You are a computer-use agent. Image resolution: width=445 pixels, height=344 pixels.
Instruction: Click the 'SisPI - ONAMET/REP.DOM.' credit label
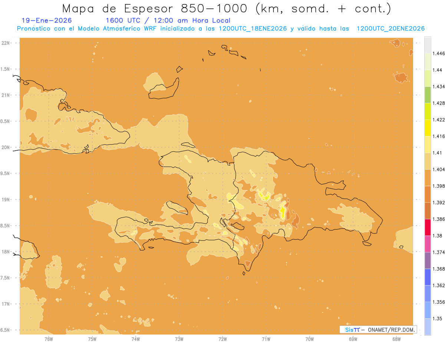[x=379, y=330]
